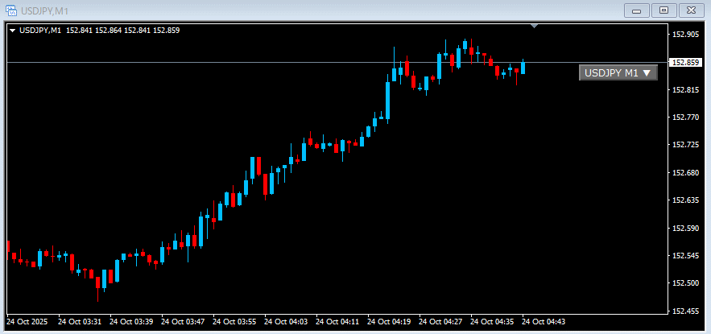Image resolution: width=711 pixels, height=334 pixels.
Task: Click the horizontal bid price line
Action: coord(242,62)
